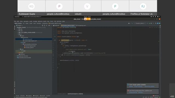Click Ignore this update link
The image size is (175, 98).
pos(150,87)
